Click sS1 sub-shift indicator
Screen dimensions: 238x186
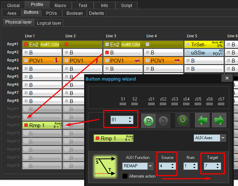click(x=151, y=104)
